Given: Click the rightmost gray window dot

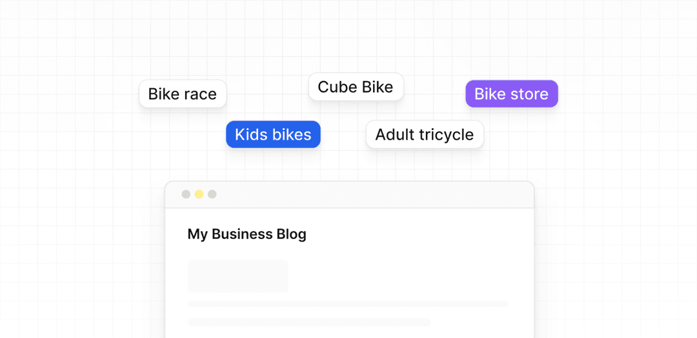Looking at the screenshot, I should (212, 194).
